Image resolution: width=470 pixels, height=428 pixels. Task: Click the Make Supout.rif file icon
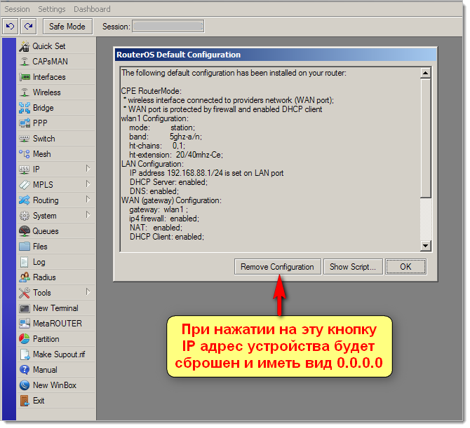(25, 354)
